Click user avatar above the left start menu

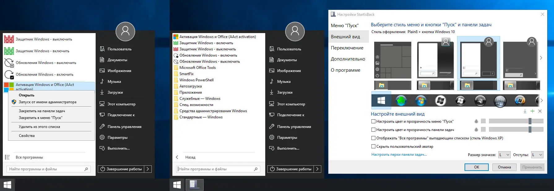click(125, 32)
